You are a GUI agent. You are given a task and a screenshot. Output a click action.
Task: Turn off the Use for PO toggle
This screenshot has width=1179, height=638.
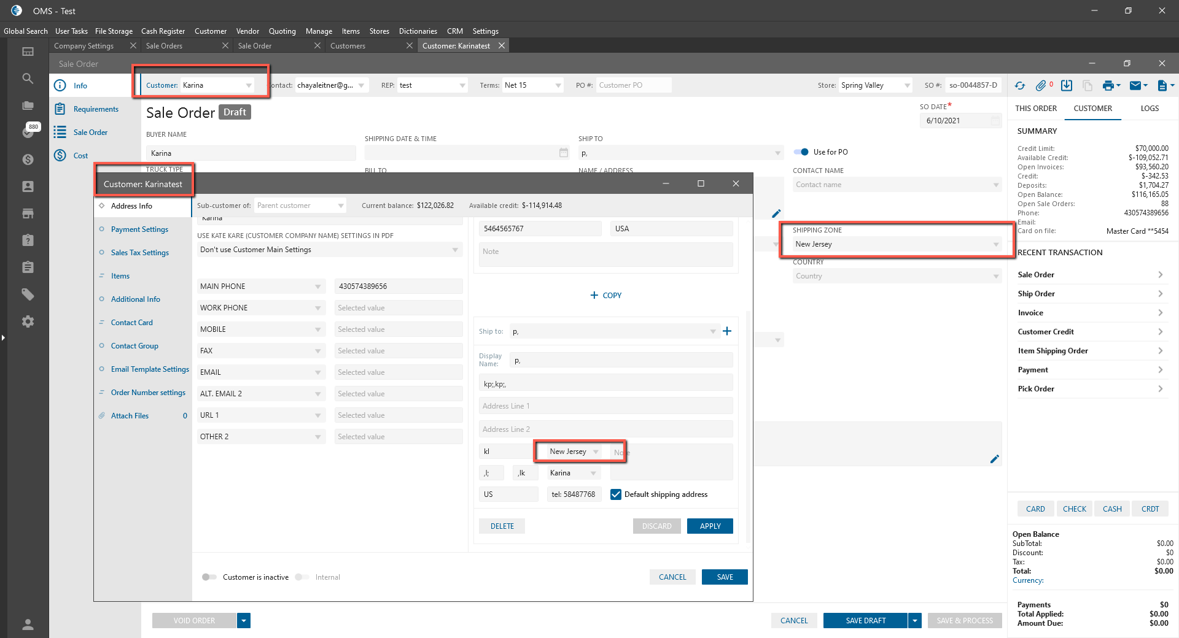[x=802, y=152]
